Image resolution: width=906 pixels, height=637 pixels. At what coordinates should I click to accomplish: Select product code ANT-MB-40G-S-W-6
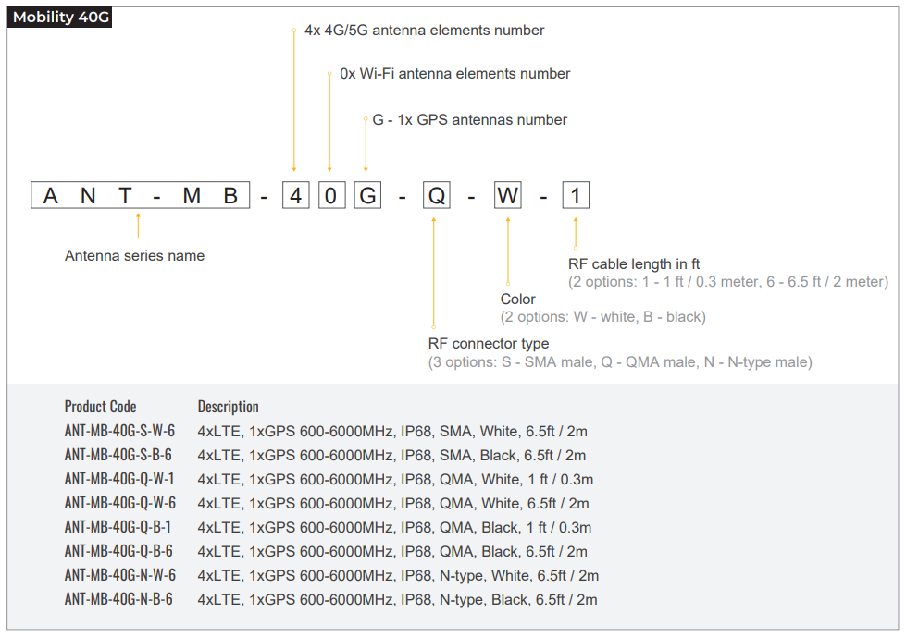click(119, 431)
